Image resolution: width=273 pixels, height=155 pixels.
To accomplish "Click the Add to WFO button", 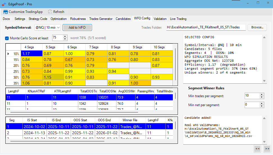I will point(77,28).
